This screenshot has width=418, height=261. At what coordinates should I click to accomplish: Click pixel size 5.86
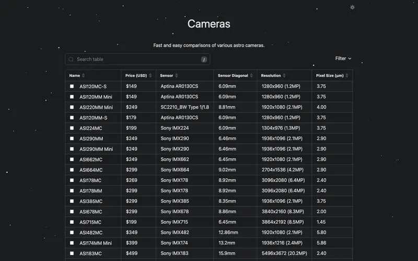(321, 243)
